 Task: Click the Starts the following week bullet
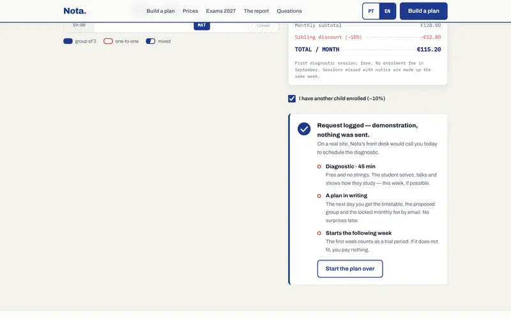point(319,233)
